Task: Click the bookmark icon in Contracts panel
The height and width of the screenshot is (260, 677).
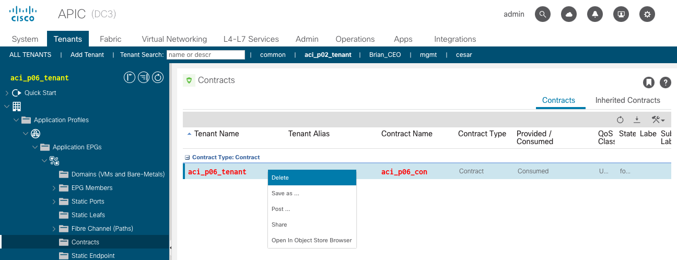Action: coord(648,82)
